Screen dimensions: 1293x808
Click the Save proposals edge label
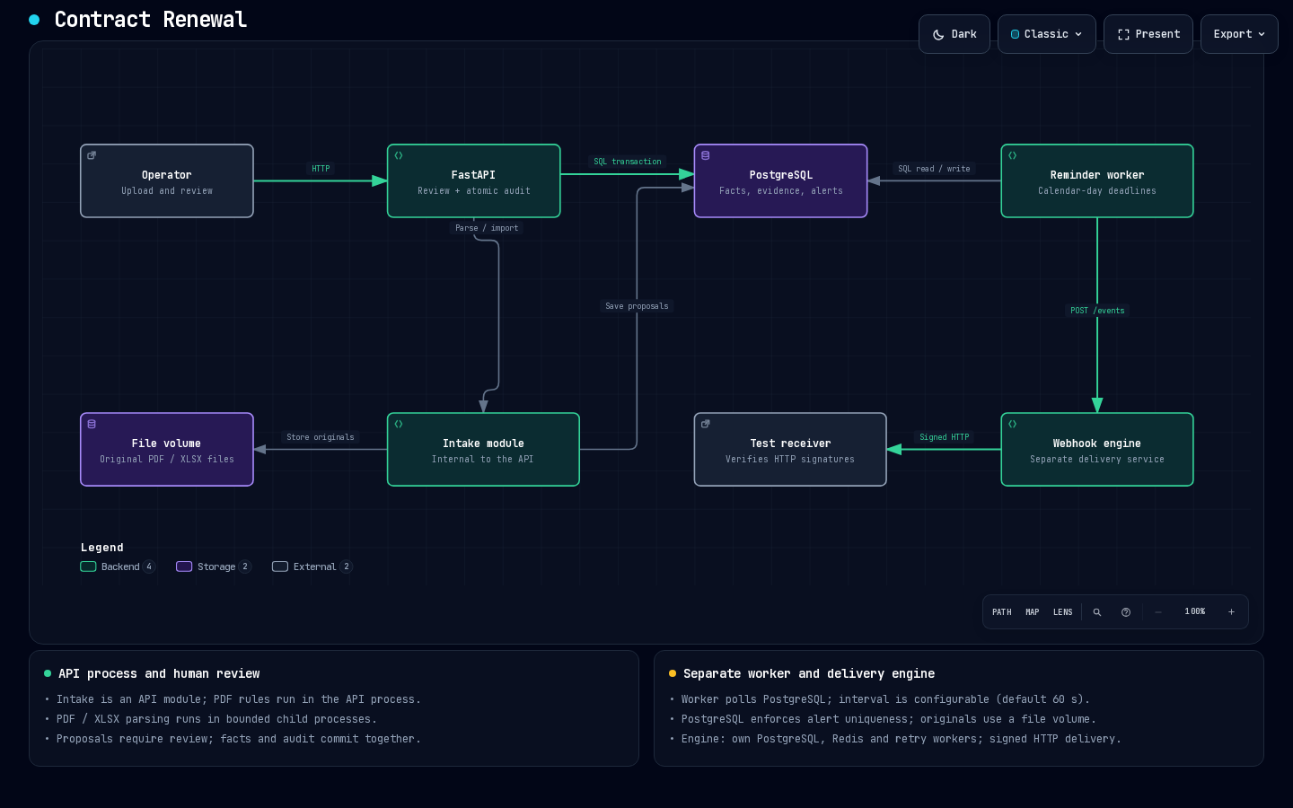(x=637, y=306)
